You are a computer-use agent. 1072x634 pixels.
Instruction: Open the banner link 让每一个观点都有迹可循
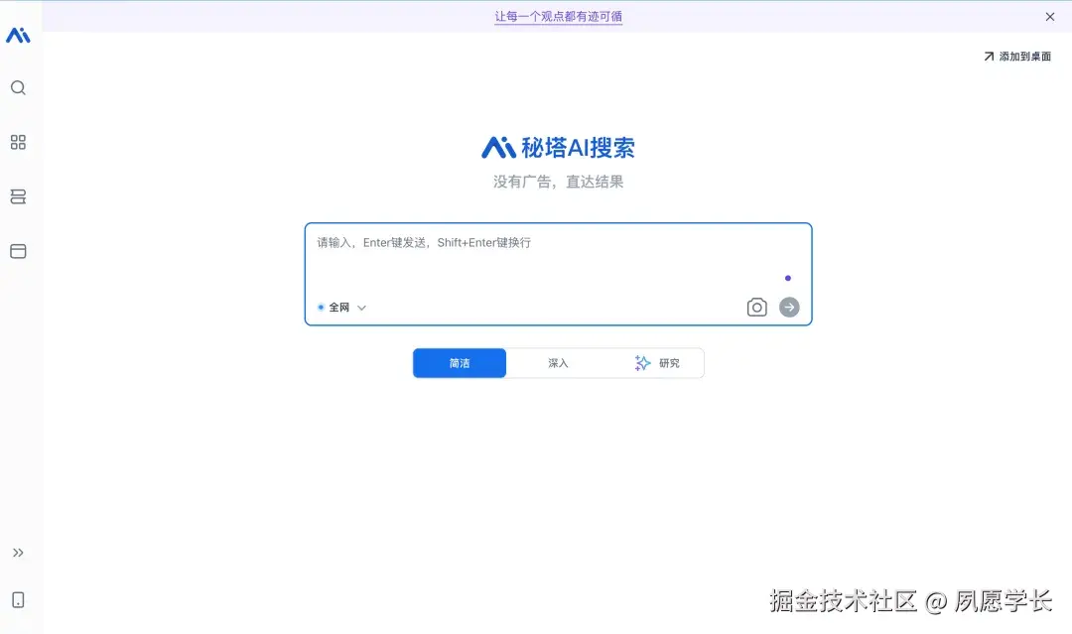tap(558, 16)
